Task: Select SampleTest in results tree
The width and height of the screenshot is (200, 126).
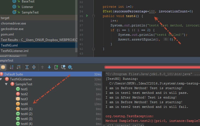Action: click(x=24, y=84)
